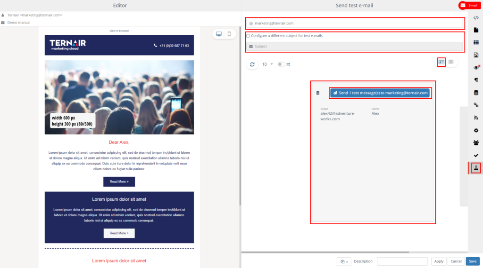
Task: Select the crowd hero image in e-mail
Action: click(119, 97)
